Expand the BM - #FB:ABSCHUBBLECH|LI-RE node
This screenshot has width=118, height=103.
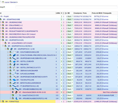pyautogui.click(x=10, y=89)
